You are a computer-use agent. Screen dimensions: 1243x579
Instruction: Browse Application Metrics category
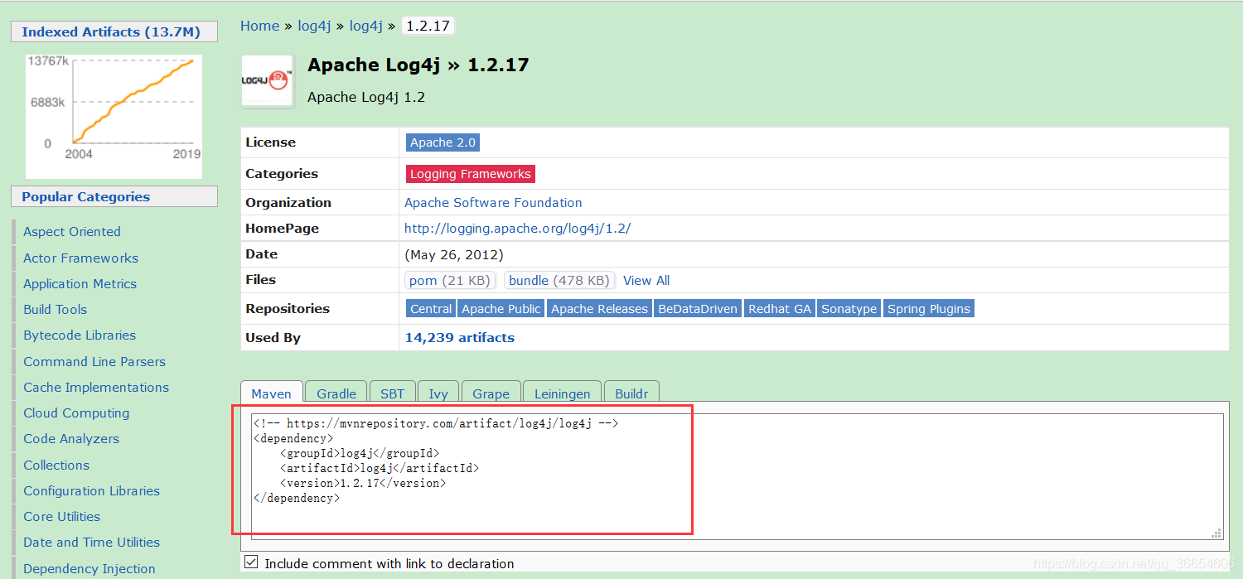pos(80,283)
